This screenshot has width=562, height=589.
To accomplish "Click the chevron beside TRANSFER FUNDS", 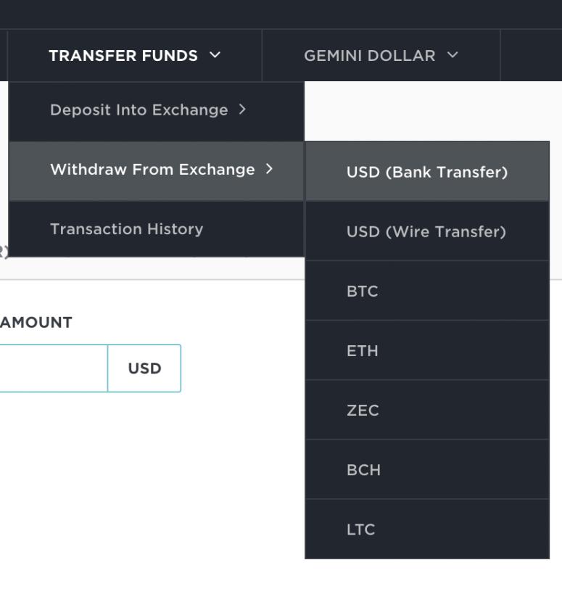I will (215, 55).
